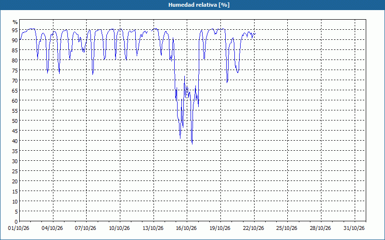Click the lowest humidity dip near 38%

[x=192, y=144]
